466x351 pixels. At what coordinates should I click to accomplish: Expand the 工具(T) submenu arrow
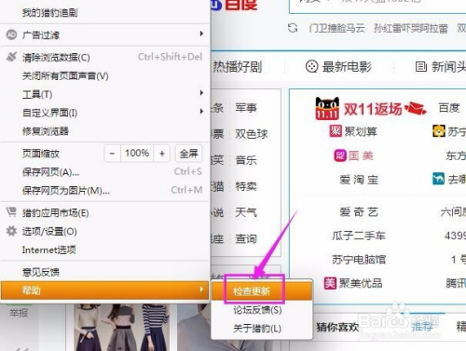pyautogui.click(x=201, y=93)
